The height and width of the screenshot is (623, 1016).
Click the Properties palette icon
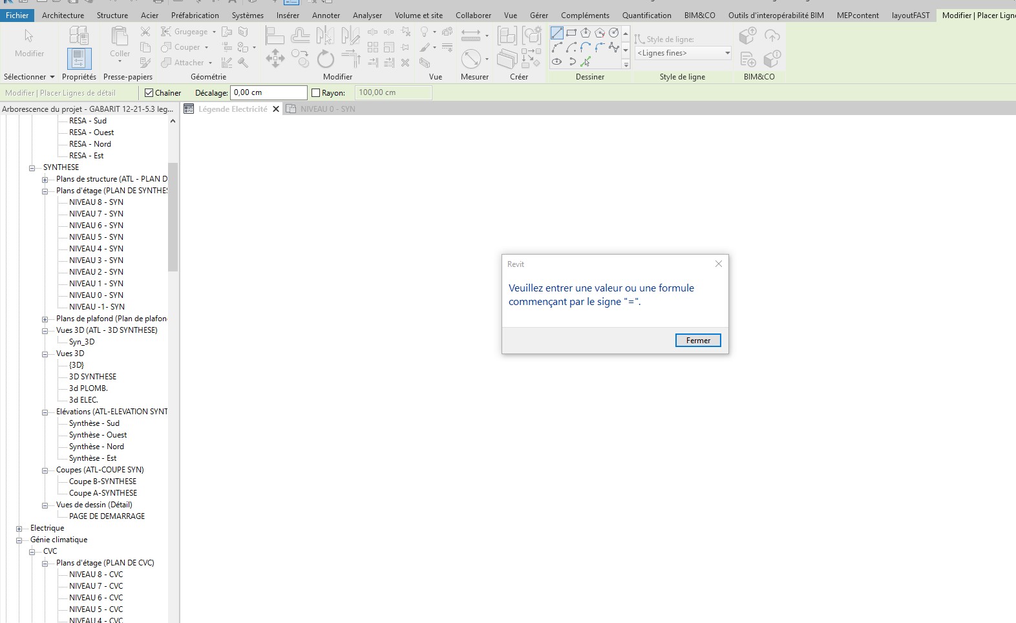[79, 59]
